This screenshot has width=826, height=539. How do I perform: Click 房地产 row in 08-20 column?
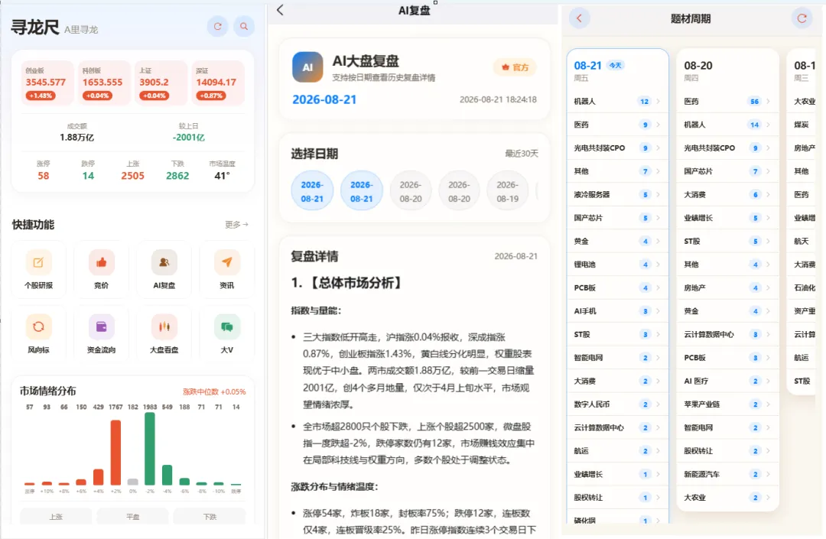click(727, 288)
